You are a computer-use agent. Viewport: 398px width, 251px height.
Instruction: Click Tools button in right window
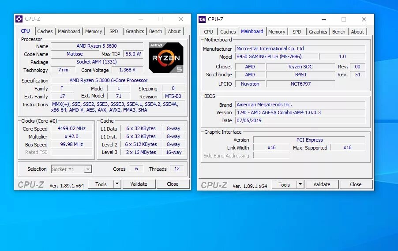tap(284, 184)
